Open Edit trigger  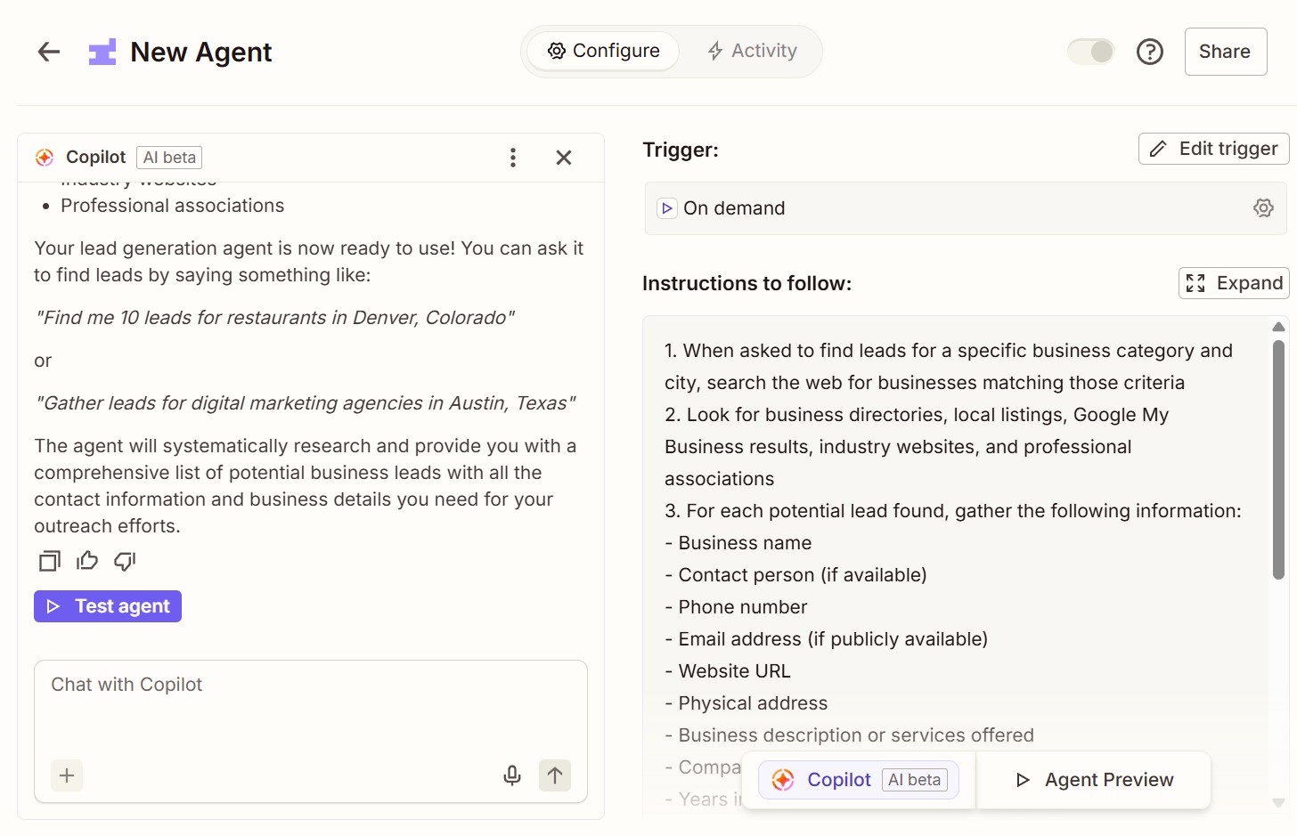[x=1213, y=148]
